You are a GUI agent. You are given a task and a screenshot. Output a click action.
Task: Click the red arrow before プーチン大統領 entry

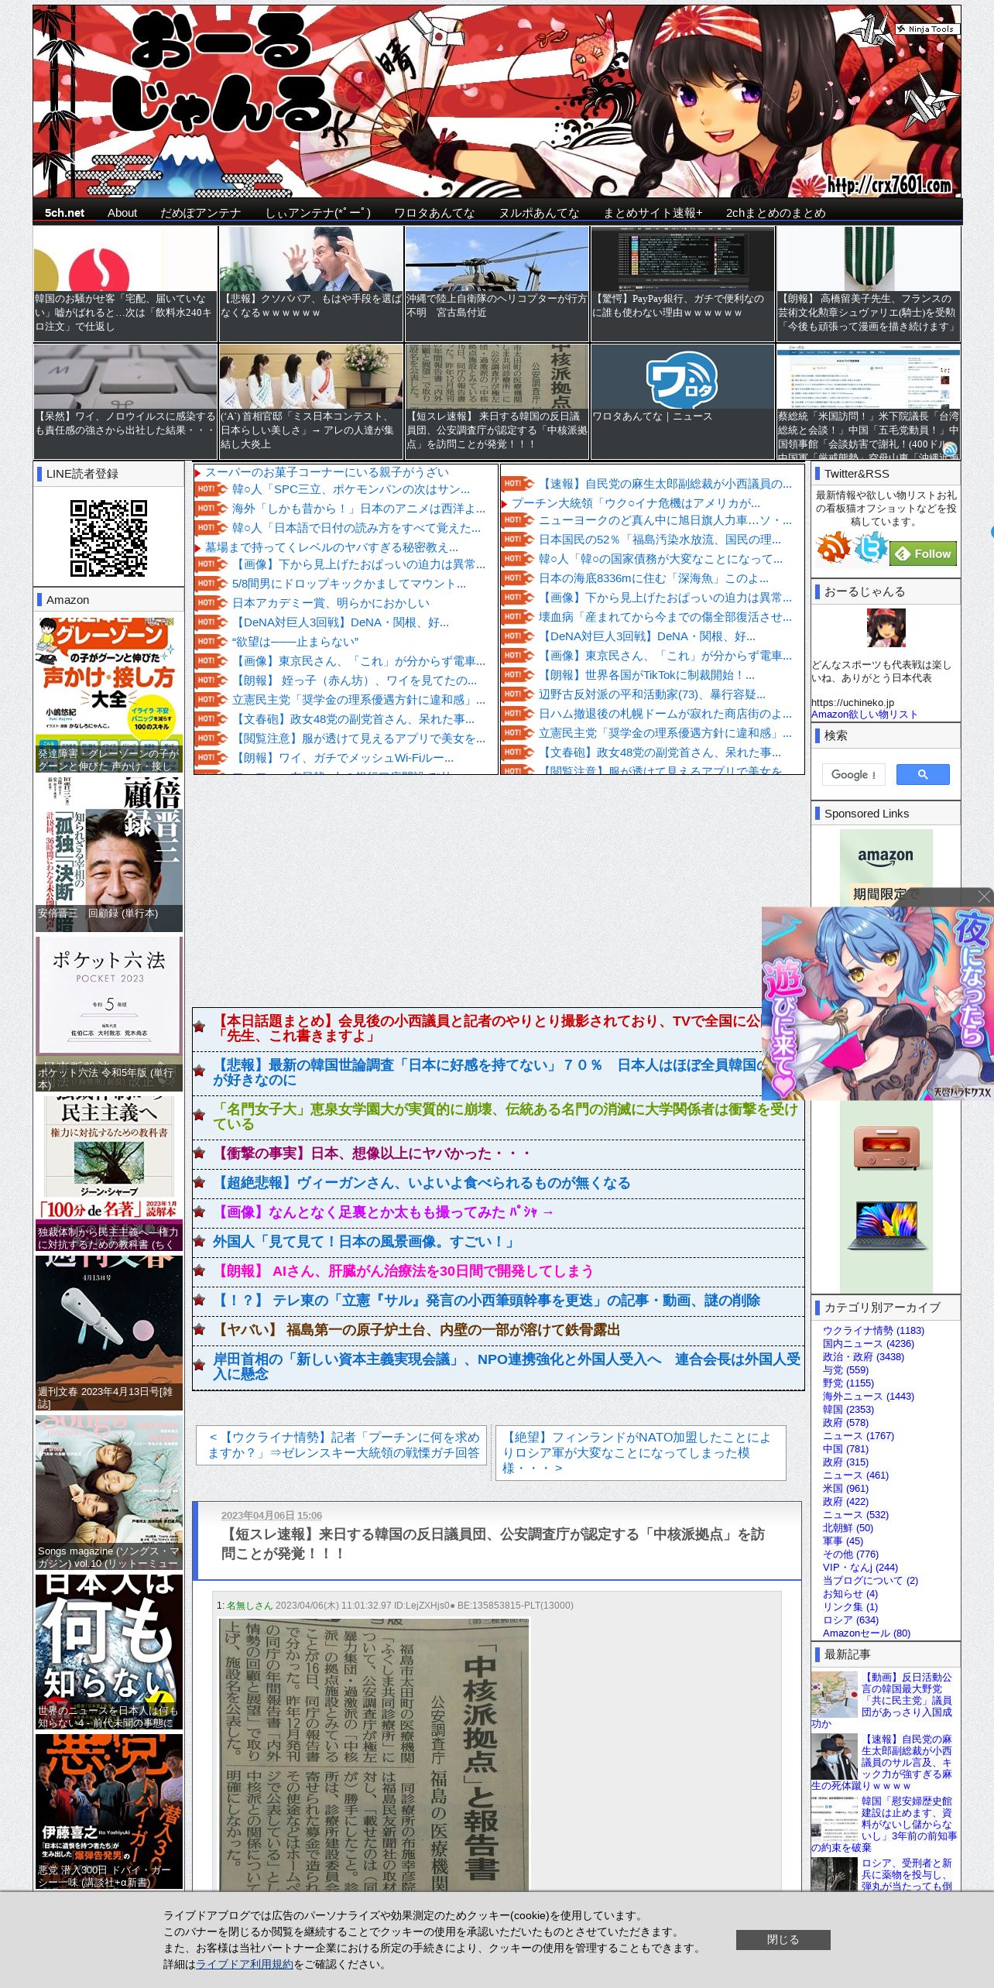tap(506, 503)
